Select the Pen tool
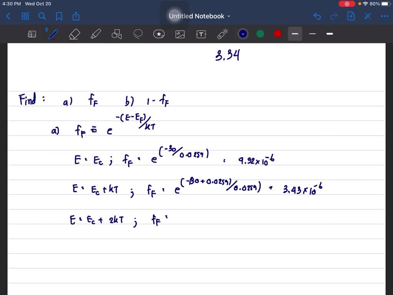This screenshot has width=393, height=295. click(53, 34)
